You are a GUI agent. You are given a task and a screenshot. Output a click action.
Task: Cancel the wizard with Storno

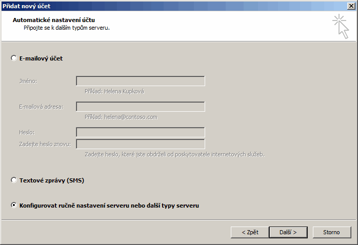pos(331,232)
